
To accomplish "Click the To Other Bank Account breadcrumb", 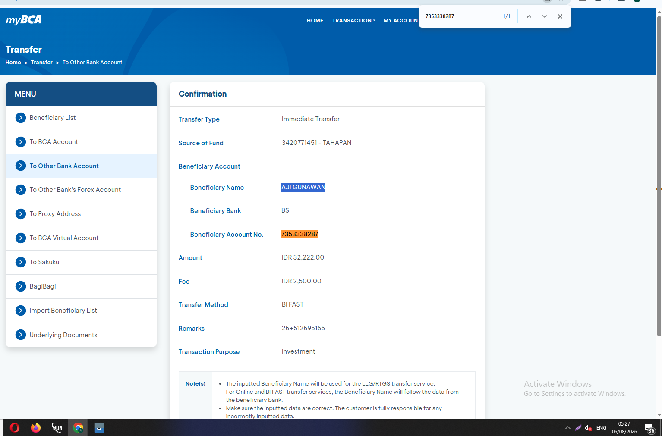I will [92, 63].
